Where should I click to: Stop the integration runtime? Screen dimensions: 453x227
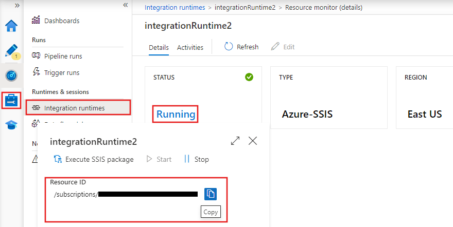tap(197, 159)
